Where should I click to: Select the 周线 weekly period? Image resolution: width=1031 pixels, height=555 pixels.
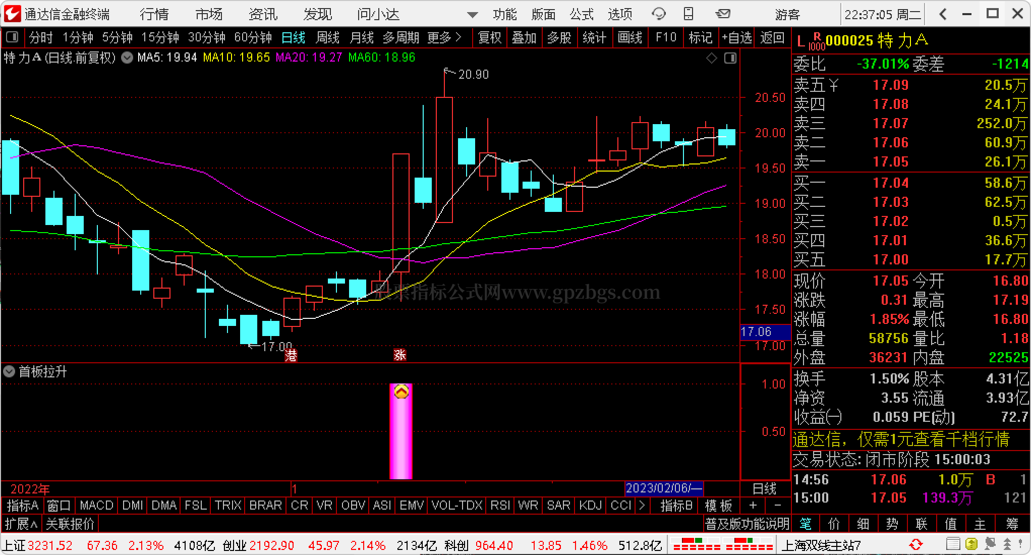(x=328, y=37)
